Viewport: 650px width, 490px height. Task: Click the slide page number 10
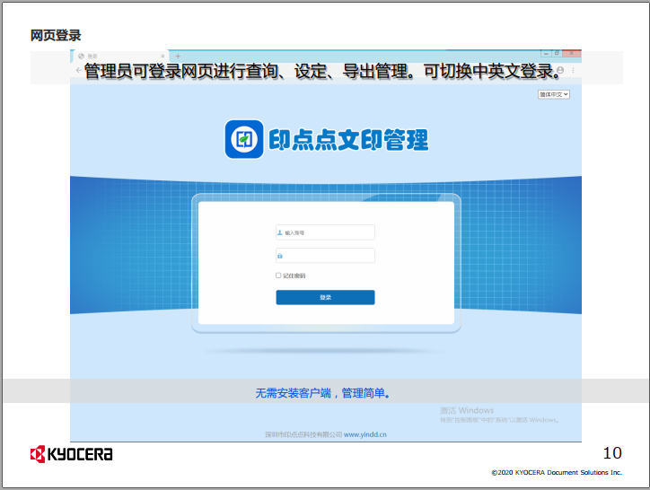coord(611,452)
